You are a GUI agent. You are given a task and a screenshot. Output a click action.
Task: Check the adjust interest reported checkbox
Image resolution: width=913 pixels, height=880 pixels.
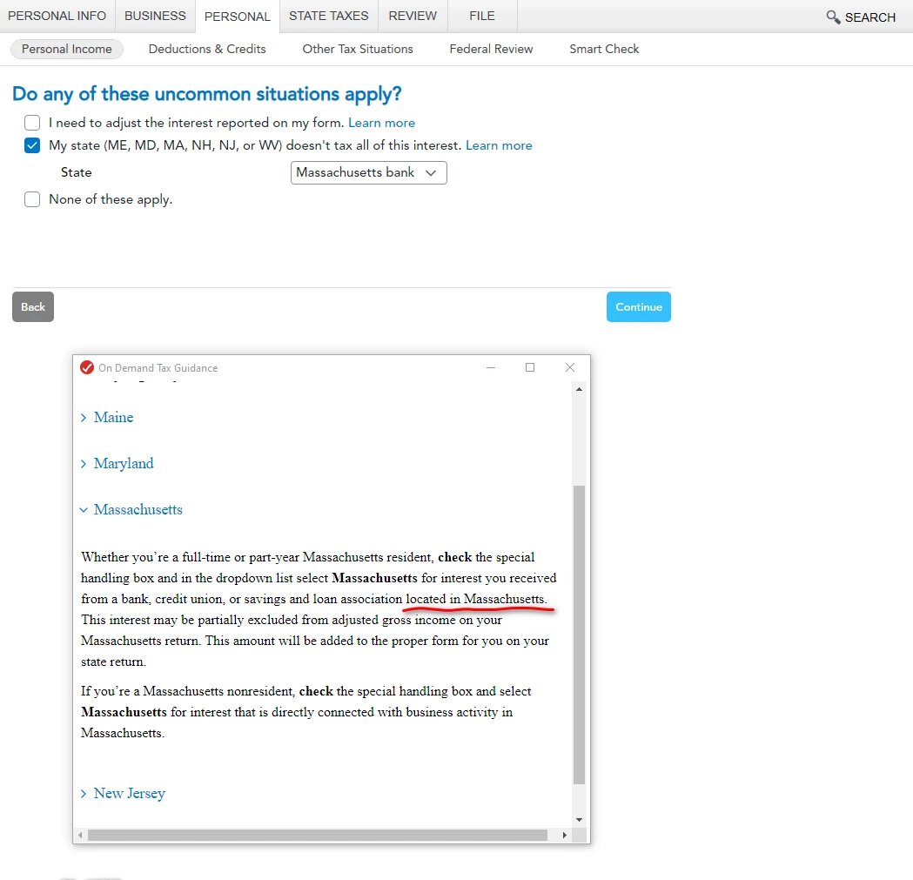(32, 123)
